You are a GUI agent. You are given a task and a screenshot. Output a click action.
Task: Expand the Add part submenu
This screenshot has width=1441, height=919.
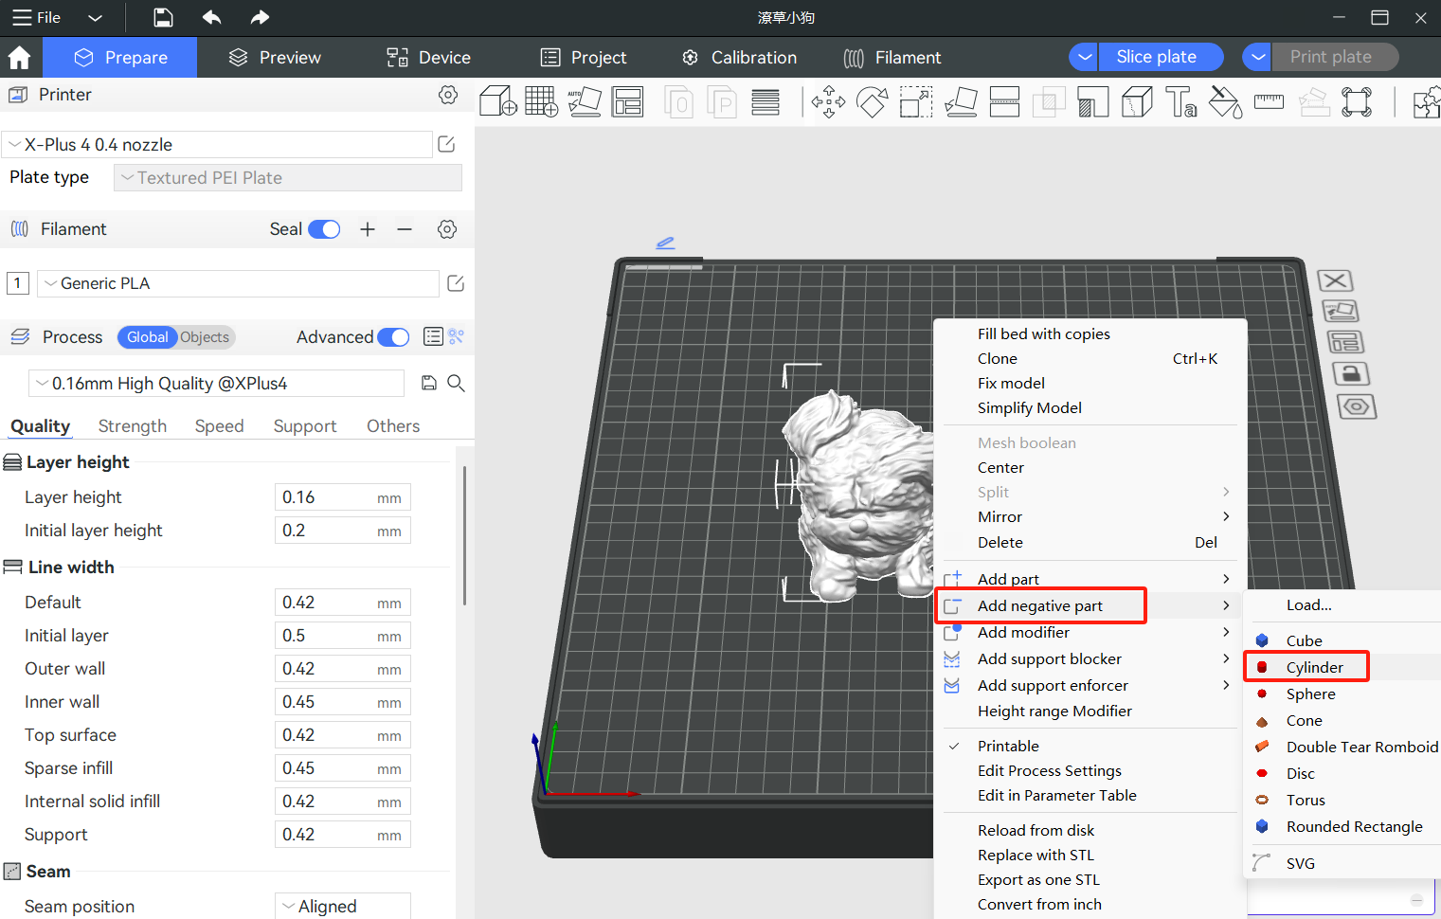point(1090,579)
